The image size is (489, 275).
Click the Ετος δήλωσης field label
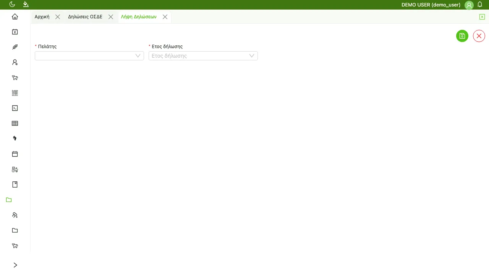[167, 47]
